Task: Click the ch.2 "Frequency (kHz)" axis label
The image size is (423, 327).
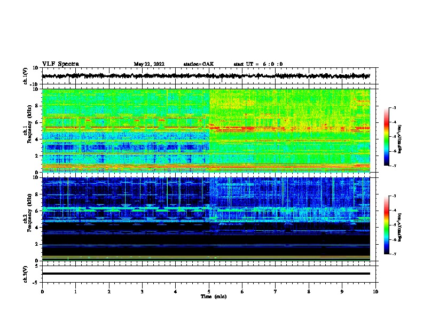Action: (x=29, y=213)
